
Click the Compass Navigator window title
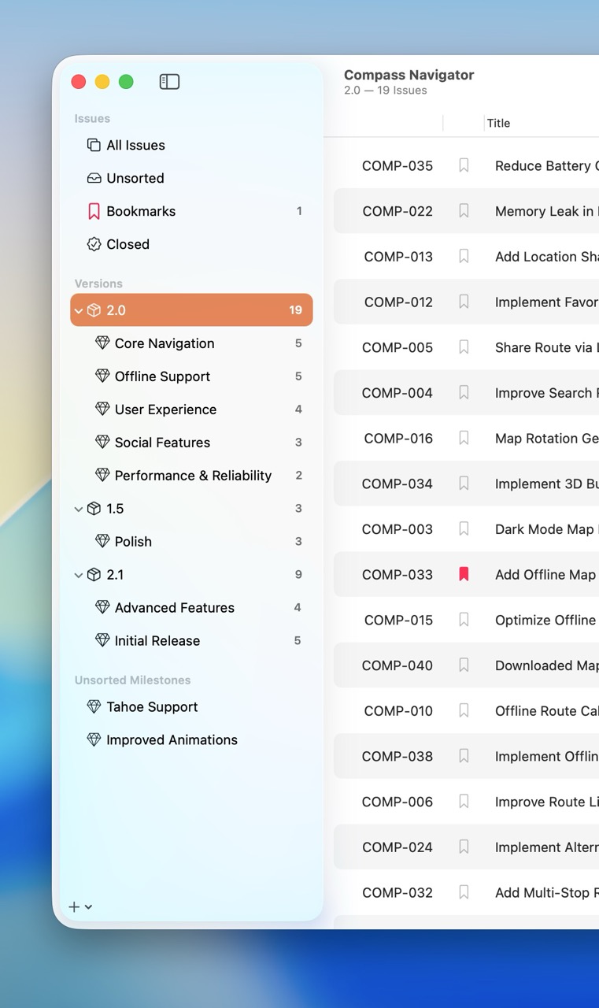point(409,75)
